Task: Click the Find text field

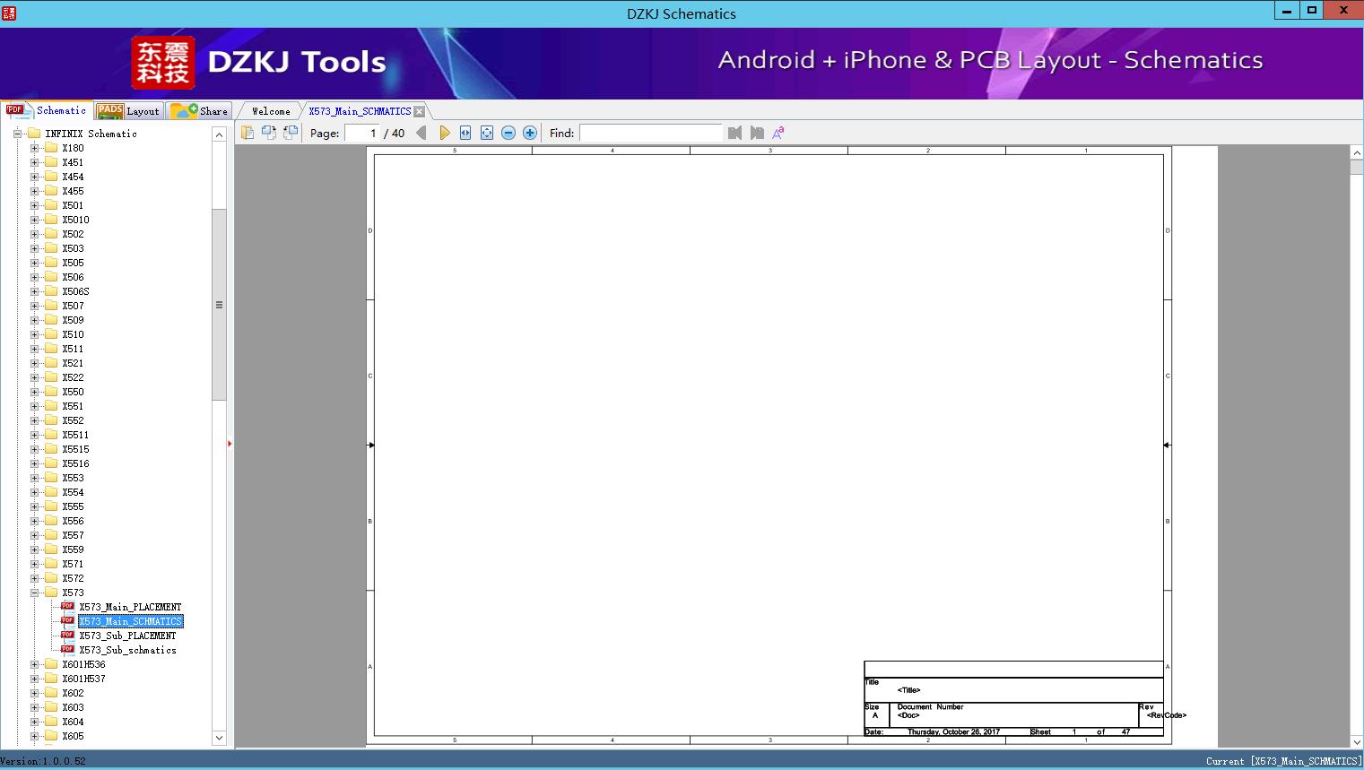Action: point(650,133)
